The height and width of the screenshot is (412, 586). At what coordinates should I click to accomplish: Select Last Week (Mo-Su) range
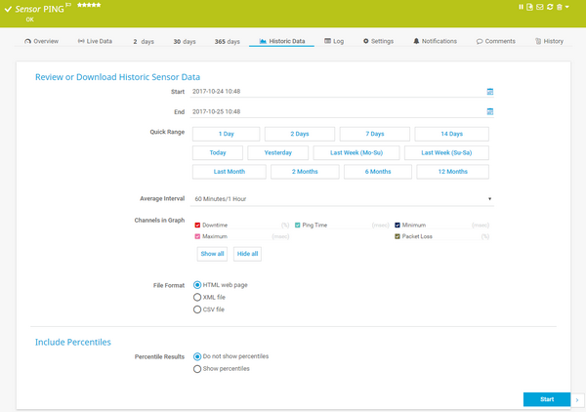point(356,152)
